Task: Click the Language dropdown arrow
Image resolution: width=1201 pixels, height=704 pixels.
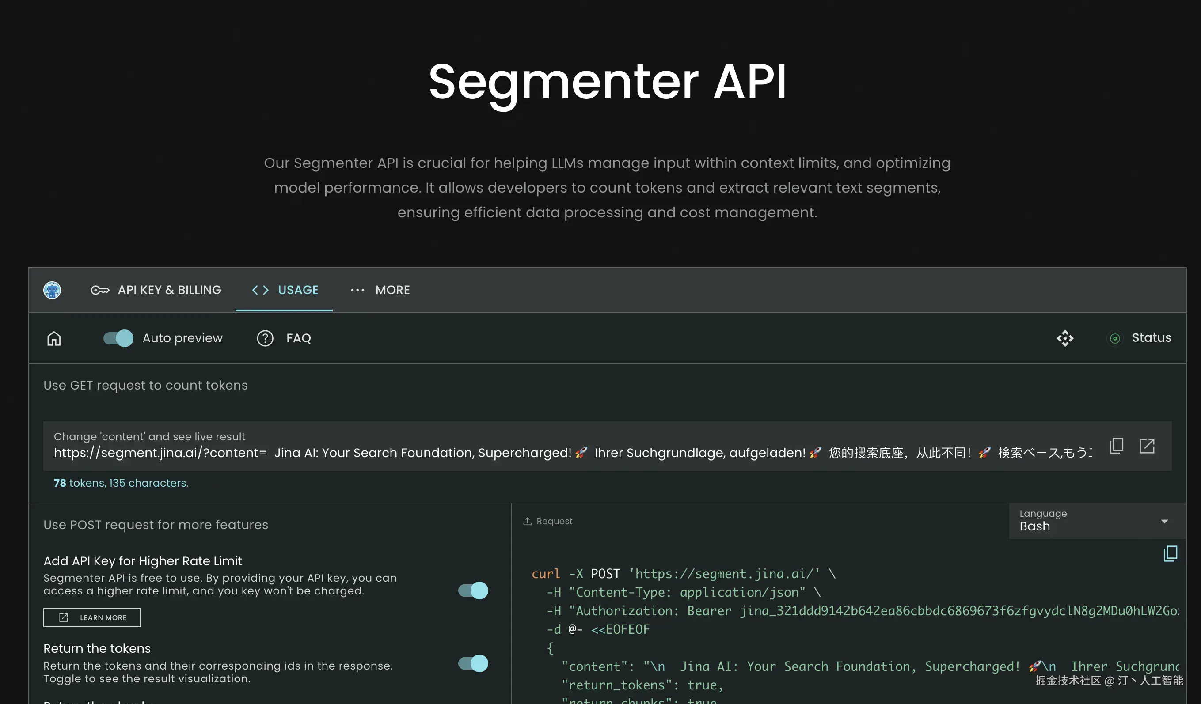Action: tap(1164, 521)
